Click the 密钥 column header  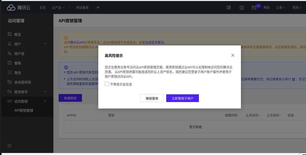click(x=111, y=115)
